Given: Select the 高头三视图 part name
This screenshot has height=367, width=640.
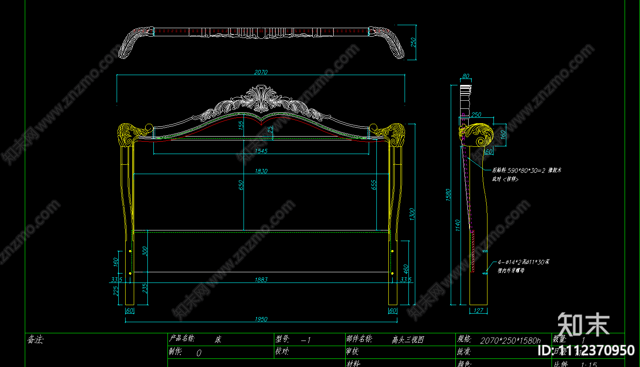Looking at the screenshot, I should (408, 340).
